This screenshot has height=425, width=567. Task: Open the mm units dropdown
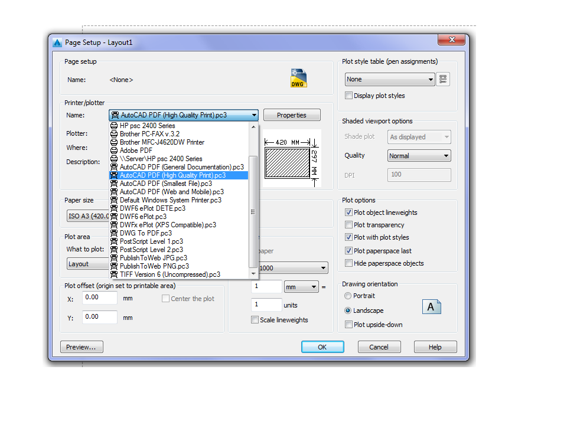pos(302,287)
